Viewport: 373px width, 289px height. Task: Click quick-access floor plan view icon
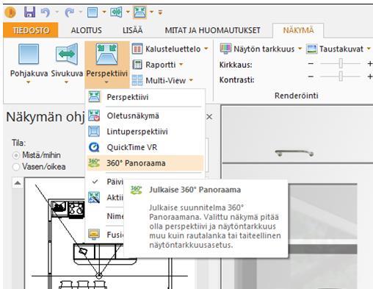[x=93, y=12]
